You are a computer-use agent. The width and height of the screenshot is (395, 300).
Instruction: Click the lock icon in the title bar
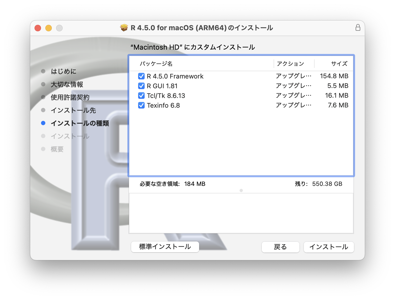358,28
